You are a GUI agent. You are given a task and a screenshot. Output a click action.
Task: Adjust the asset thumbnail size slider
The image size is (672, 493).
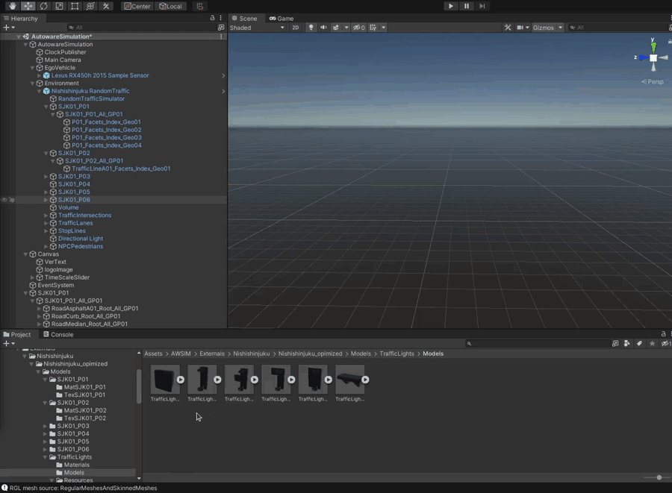point(659,477)
